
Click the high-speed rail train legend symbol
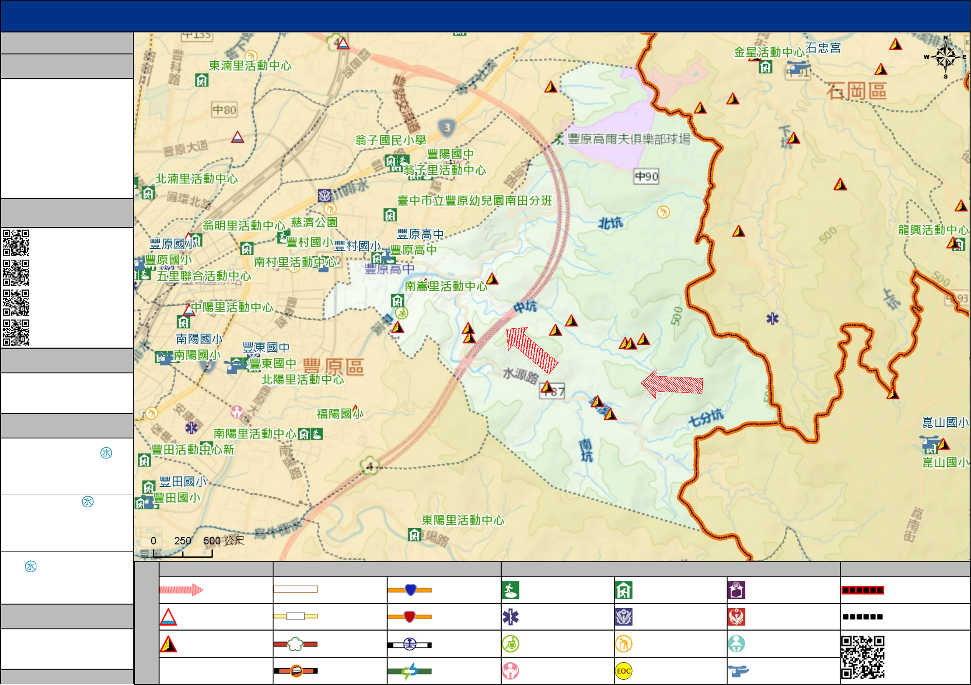[296, 671]
